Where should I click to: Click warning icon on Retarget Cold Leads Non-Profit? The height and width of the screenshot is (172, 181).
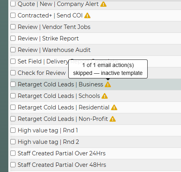pyautogui.click(x=113, y=119)
